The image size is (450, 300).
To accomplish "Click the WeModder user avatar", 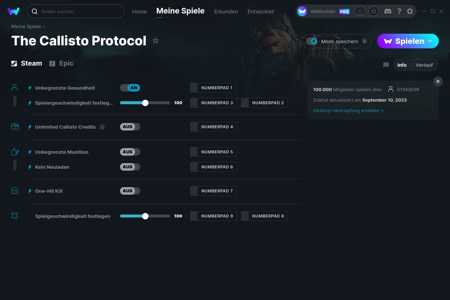I will pyautogui.click(x=302, y=11).
